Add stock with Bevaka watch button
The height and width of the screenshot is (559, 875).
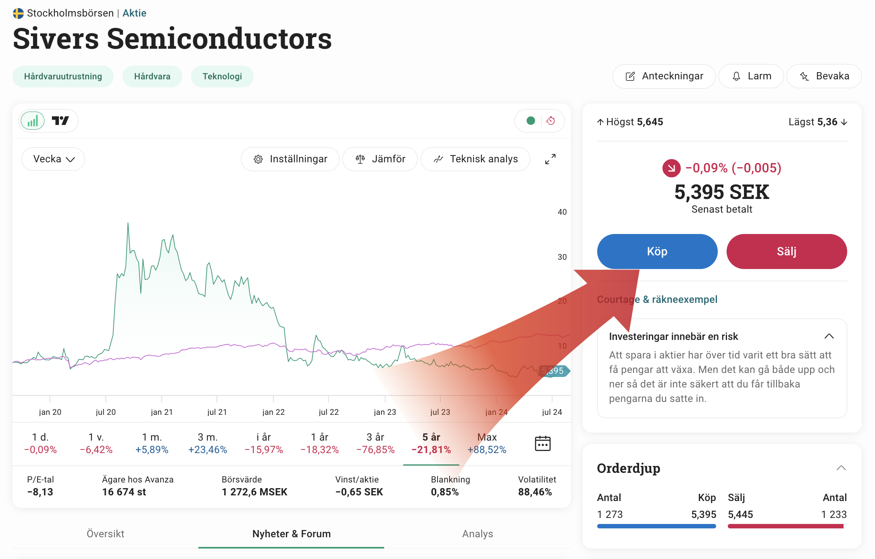pyautogui.click(x=824, y=76)
